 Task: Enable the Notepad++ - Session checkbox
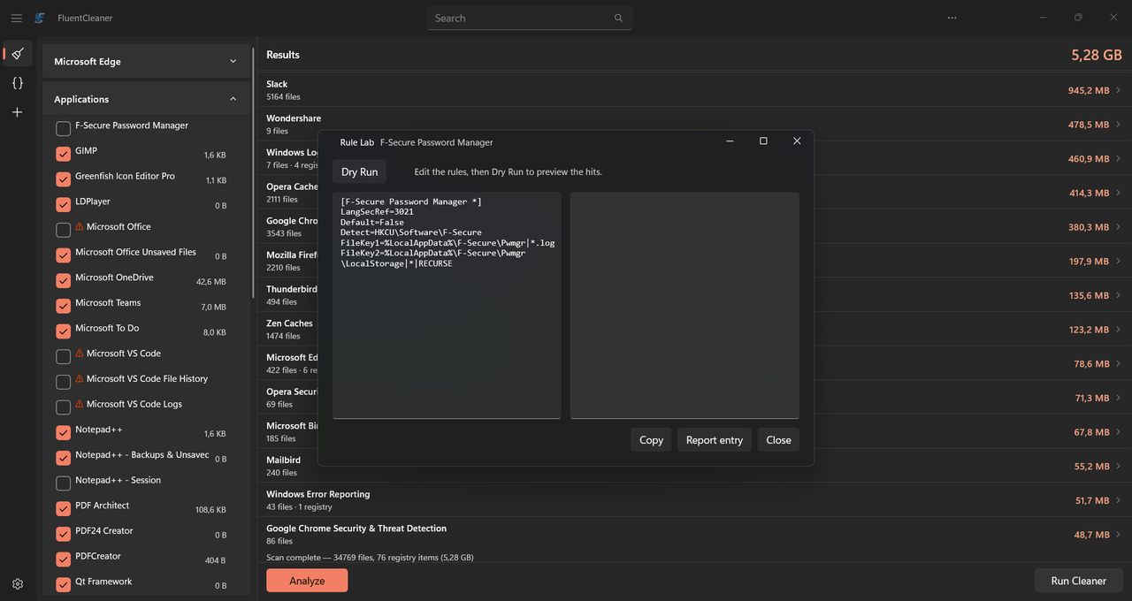tap(63, 483)
